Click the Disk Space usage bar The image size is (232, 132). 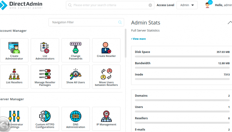tap(182, 57)
